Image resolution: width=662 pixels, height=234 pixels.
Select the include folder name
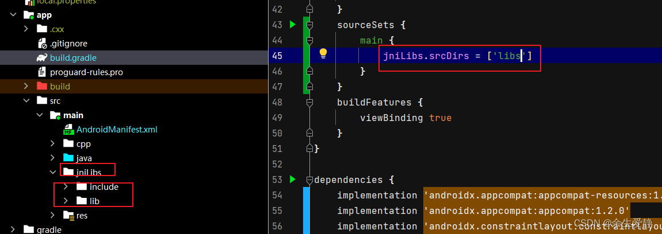click(104, 186)
